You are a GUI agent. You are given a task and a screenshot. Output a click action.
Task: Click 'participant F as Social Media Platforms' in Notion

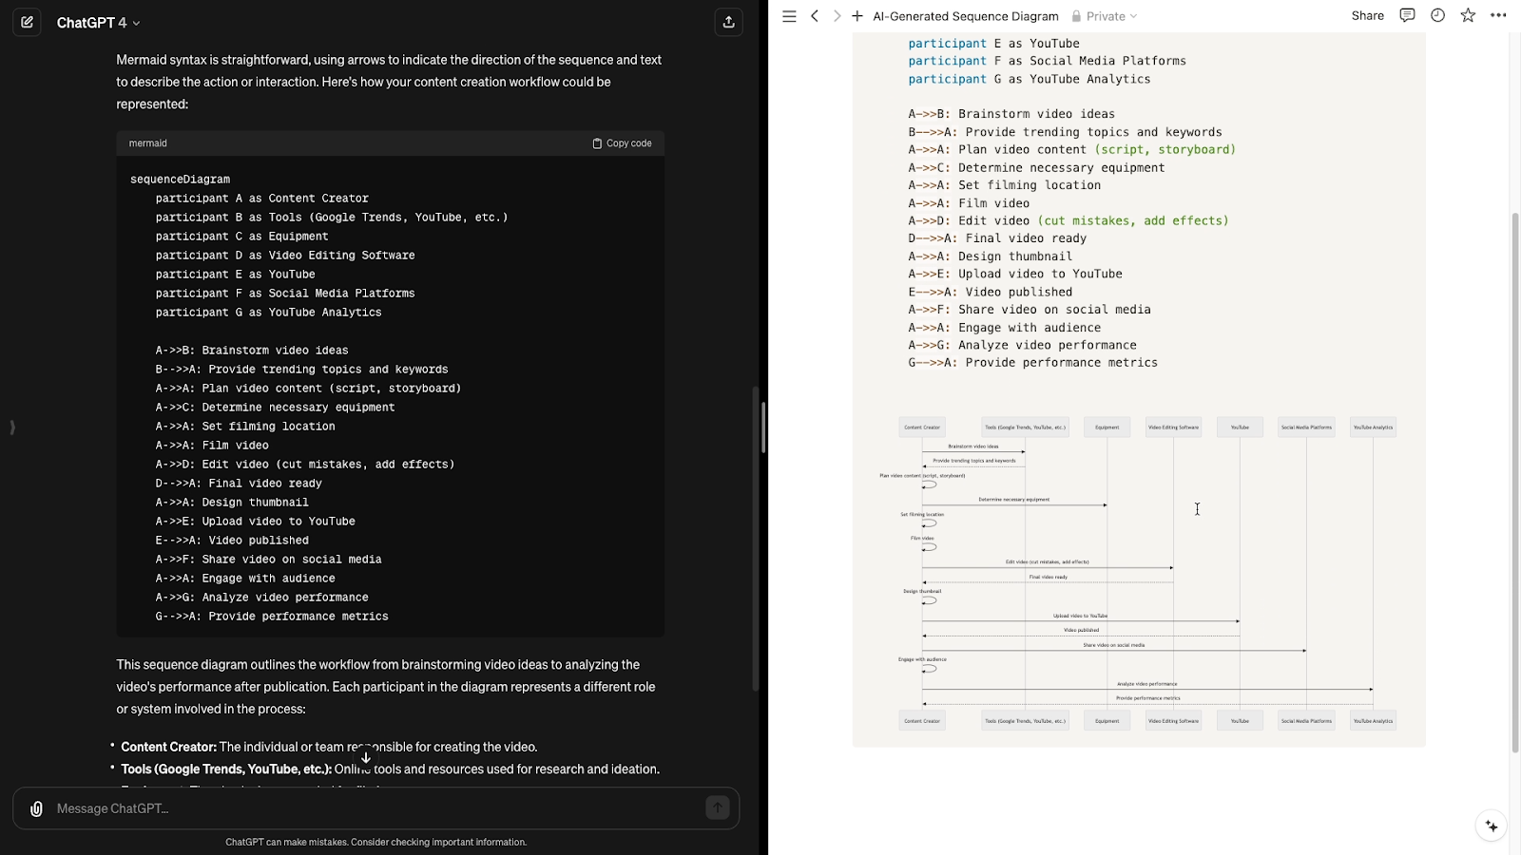pos(1047,61)
